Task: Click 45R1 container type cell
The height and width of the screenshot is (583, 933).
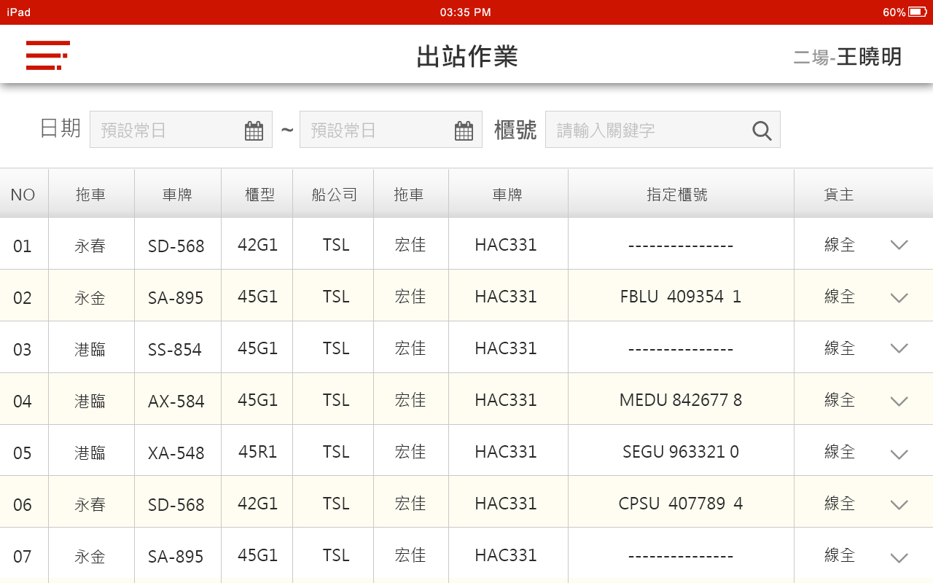Action: click(257, 452)
